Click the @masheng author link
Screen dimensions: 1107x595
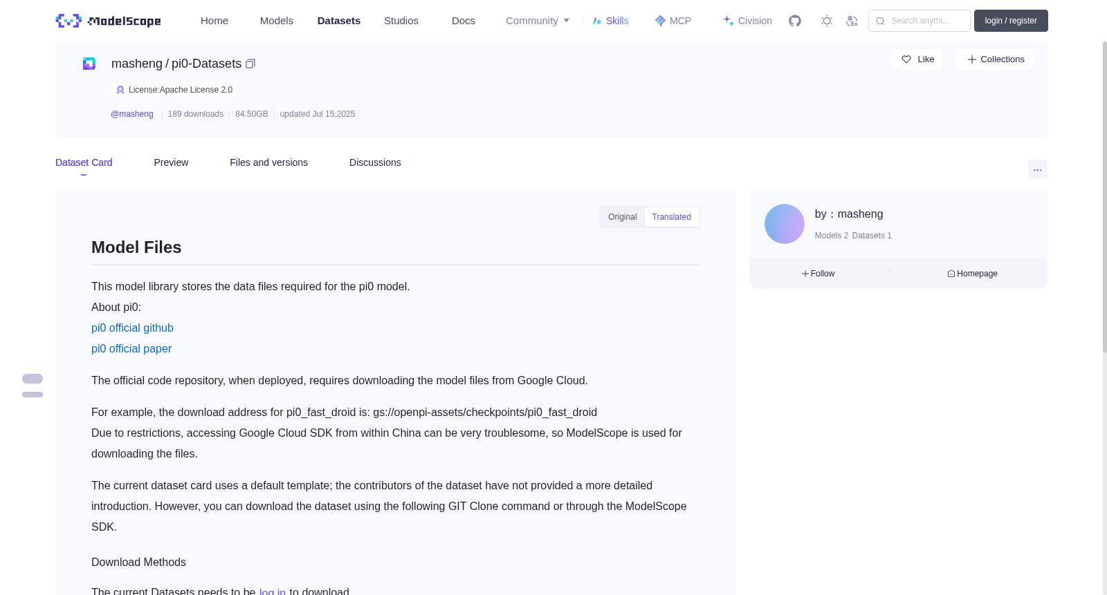(x=132, y=114)
